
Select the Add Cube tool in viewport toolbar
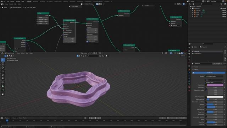point(3,90)
